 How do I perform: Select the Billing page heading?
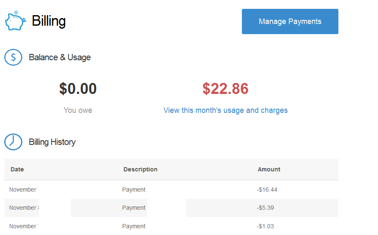tap(49, 21)
